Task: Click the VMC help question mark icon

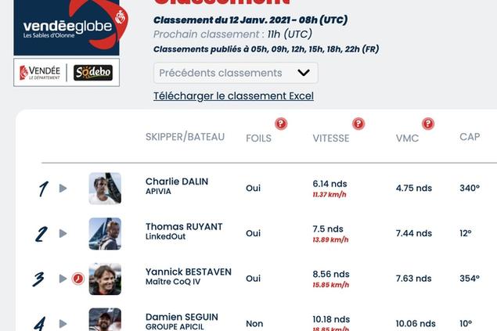Action: 428,124
